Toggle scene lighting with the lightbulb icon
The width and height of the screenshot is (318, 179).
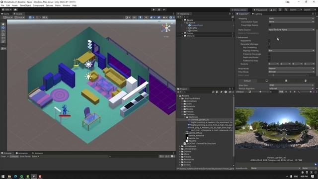[140, 17]
